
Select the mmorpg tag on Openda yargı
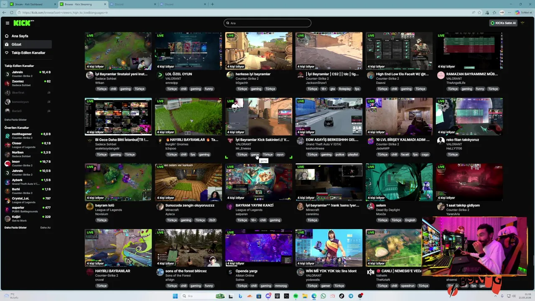point(281,286)
